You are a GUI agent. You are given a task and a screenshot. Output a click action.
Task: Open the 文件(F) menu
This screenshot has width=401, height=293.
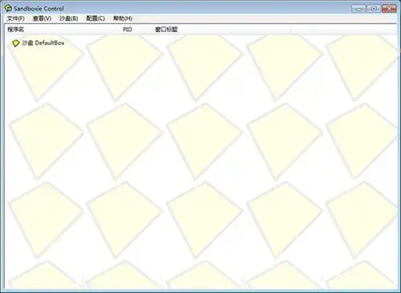coord(16,18)
